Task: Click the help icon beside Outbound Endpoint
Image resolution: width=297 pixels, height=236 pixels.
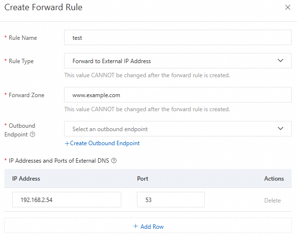Action: (33, 135)
